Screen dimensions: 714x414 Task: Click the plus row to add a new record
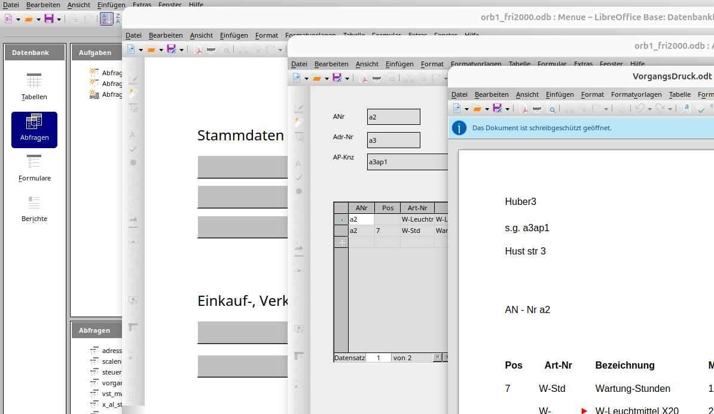341,241
